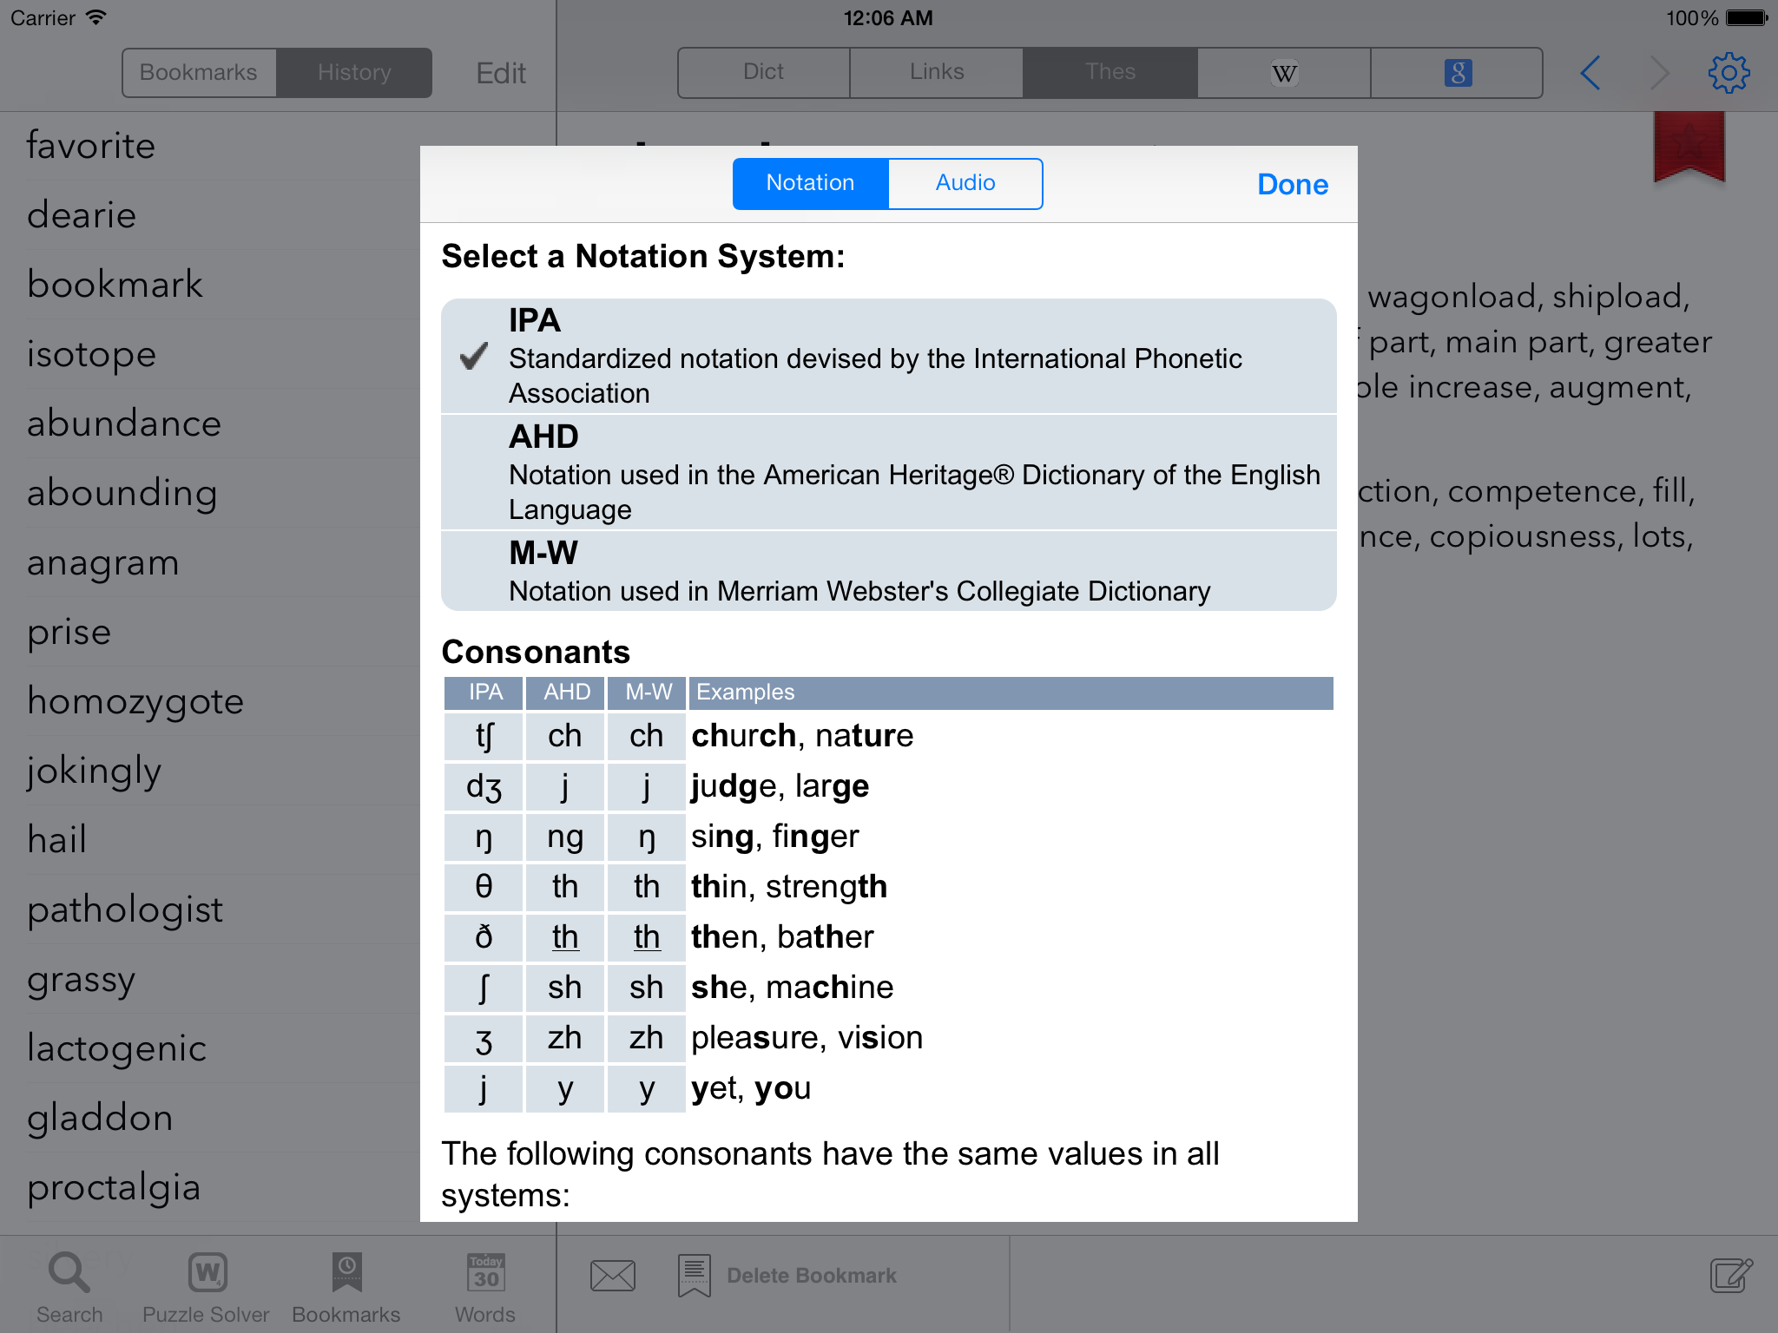Open the Puzzle Solver tool
Image resolution: width=1778 pixels, height=1333 pixels.
[x=207, y=1287]
